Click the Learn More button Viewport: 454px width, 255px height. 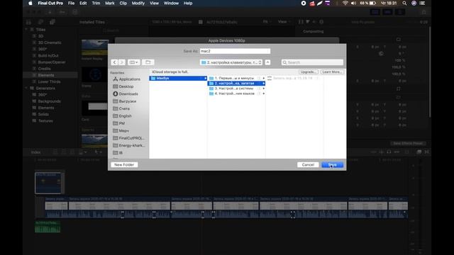(332, 72)
